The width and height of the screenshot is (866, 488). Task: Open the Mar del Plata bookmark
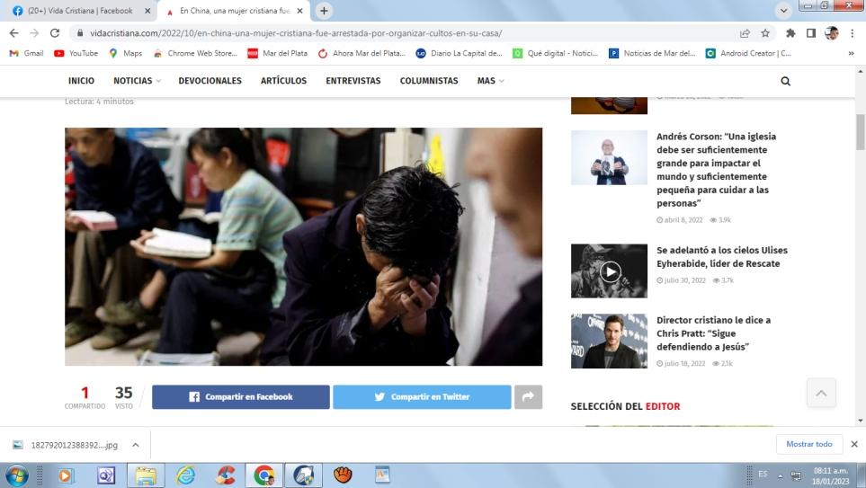tap(277, 54)
